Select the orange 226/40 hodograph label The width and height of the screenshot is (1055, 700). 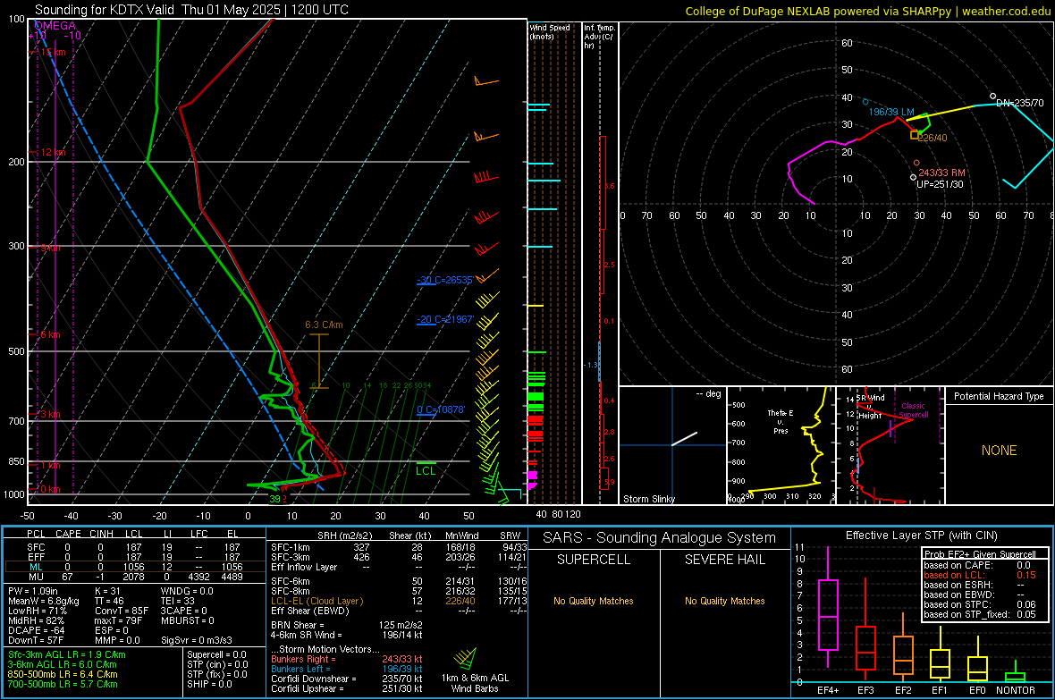pyautogui.click(x=933, y=138)
